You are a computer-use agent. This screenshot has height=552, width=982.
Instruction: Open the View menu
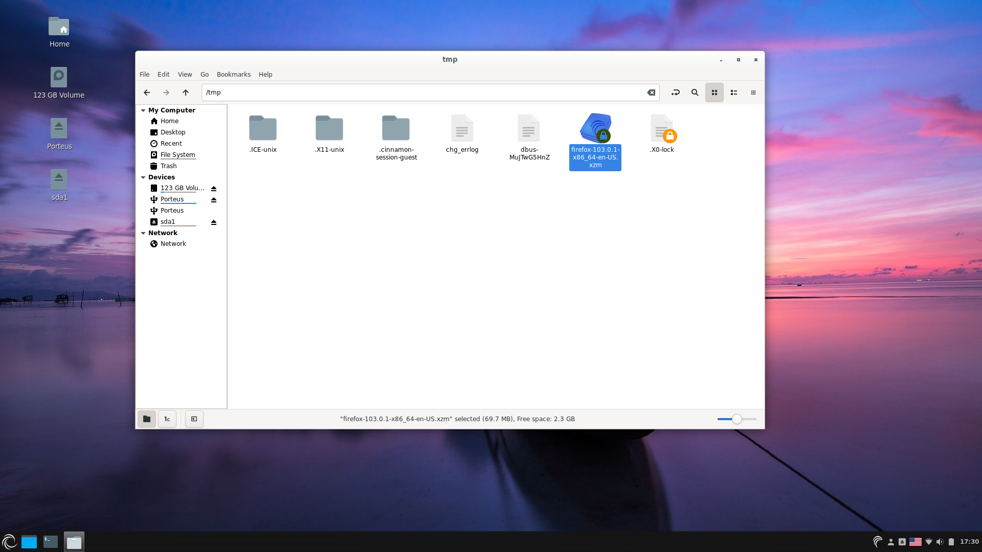[185, 75]
